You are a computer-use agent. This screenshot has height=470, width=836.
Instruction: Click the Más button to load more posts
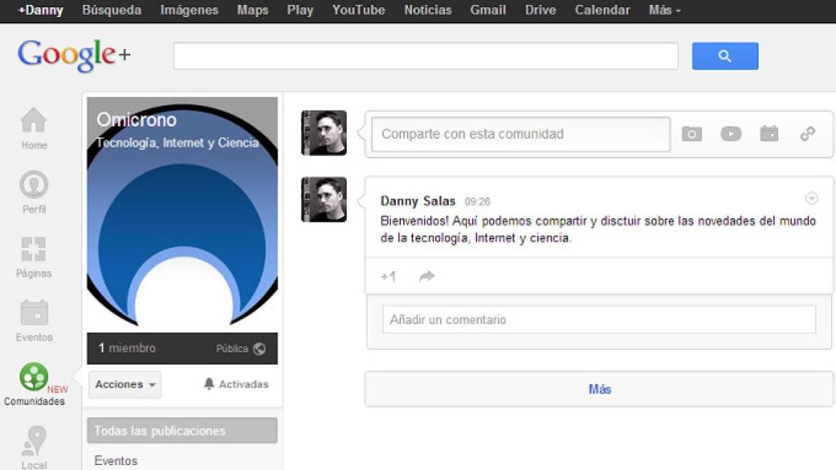[x=599, y=389]
